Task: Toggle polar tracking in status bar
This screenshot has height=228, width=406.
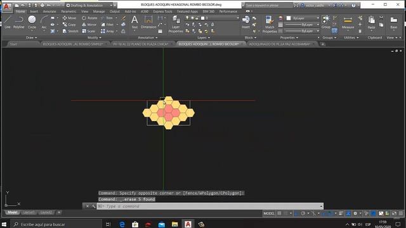Action: coord(303,213)
